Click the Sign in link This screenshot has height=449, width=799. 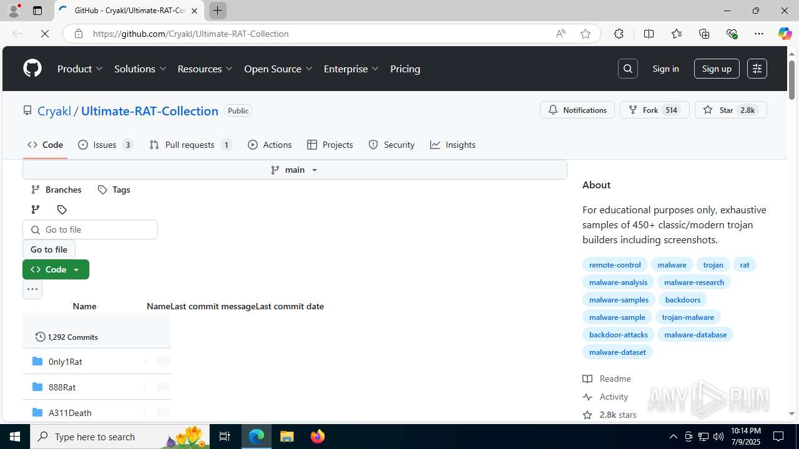(x=665, y=69)
